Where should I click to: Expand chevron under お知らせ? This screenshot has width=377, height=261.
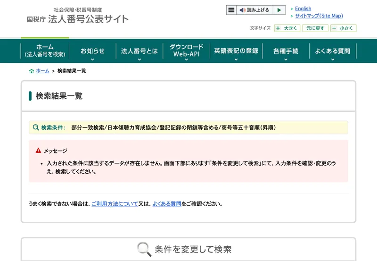92,59
